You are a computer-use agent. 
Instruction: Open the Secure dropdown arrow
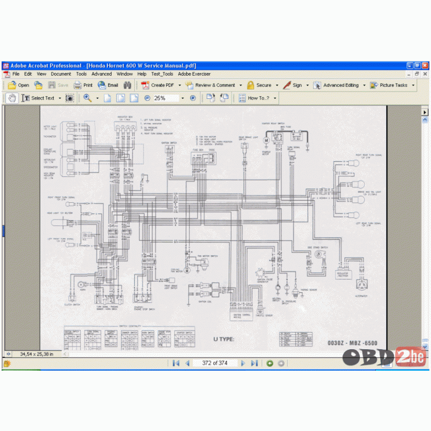point(277,85)
